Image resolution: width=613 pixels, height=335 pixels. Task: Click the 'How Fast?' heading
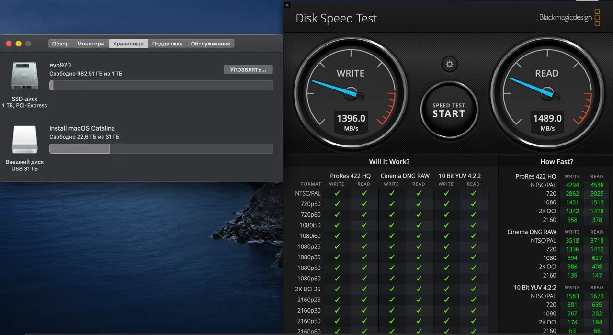pyautogui.click(x=556, y=162)
